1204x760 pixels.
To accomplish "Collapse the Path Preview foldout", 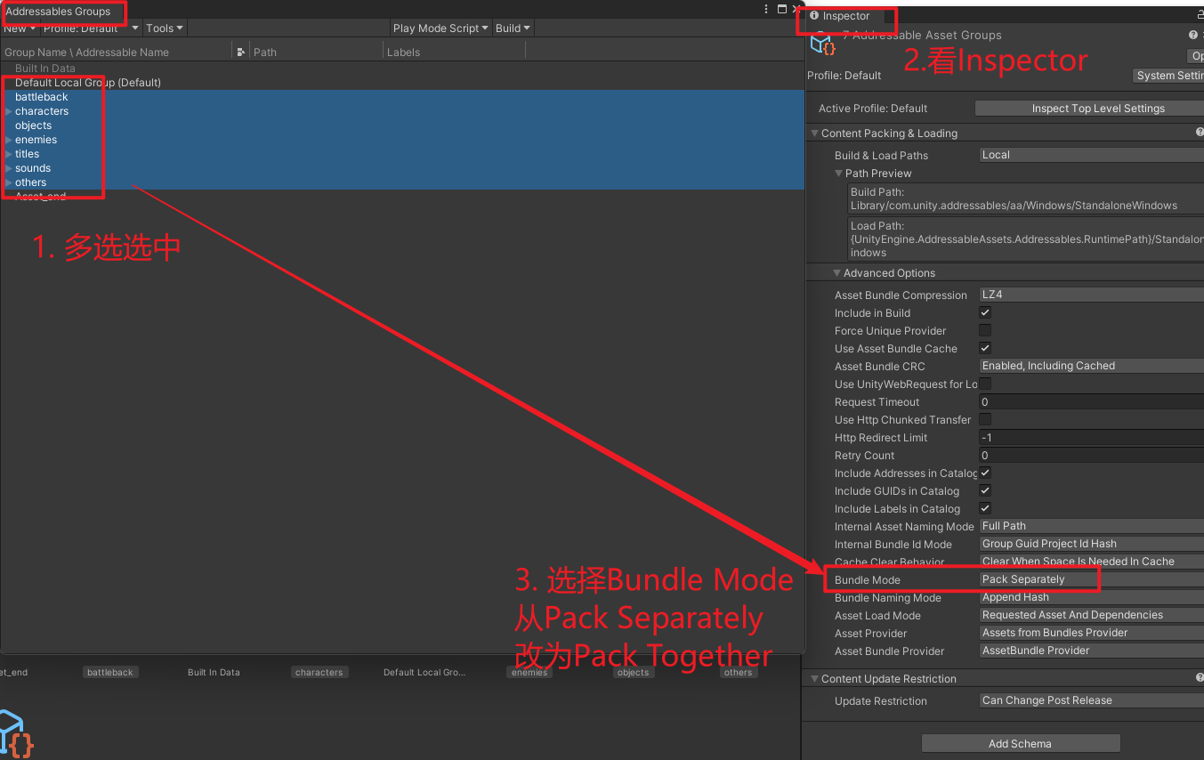I will tap(839, 174).
